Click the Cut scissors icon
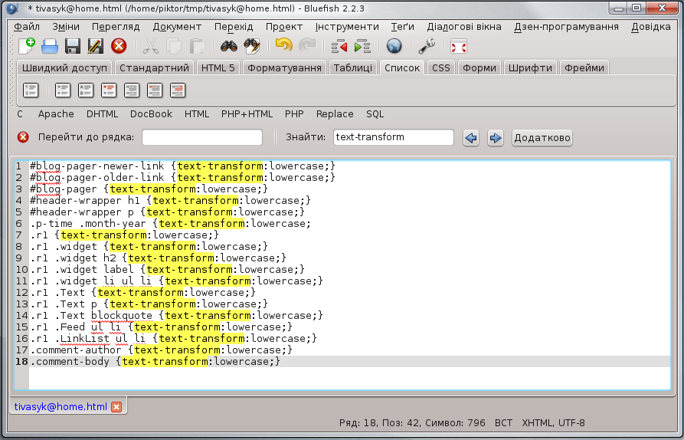684x440 pixels. coord(150,46)
